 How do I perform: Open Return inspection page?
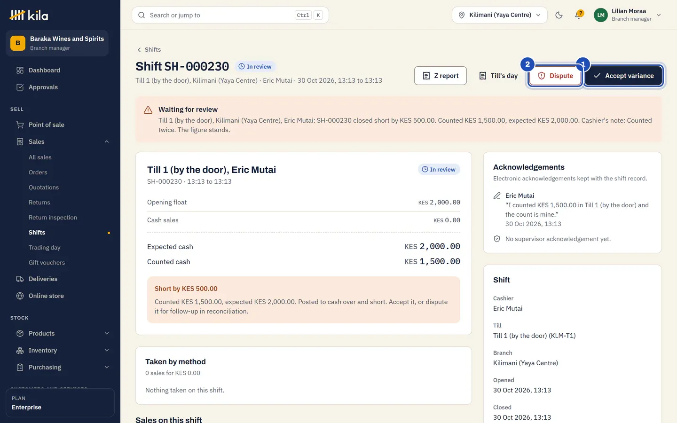tap(53, 218)
